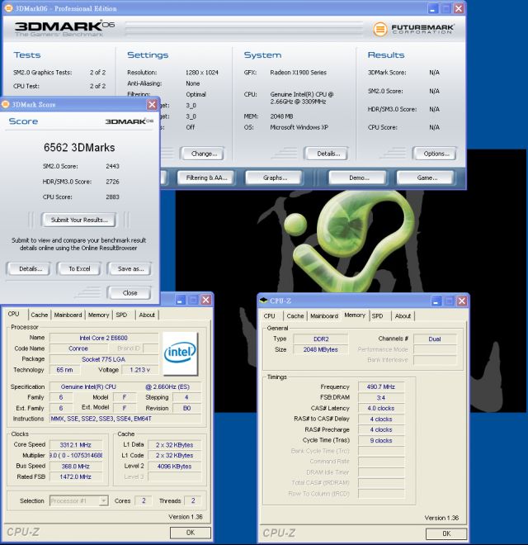This screenshot has width=528, height=545.
Task: Click the CPU-Z title bar icon in Memory window
Action: [x=264, y=301]
